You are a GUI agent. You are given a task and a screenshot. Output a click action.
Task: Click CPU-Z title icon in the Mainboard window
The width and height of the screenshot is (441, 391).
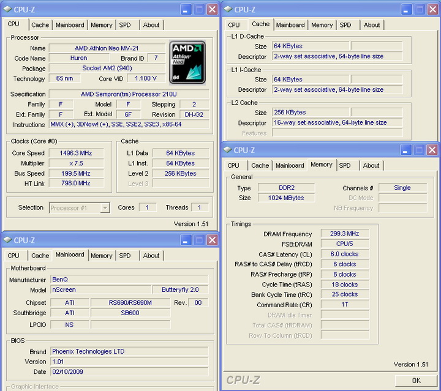pos(7,240)
